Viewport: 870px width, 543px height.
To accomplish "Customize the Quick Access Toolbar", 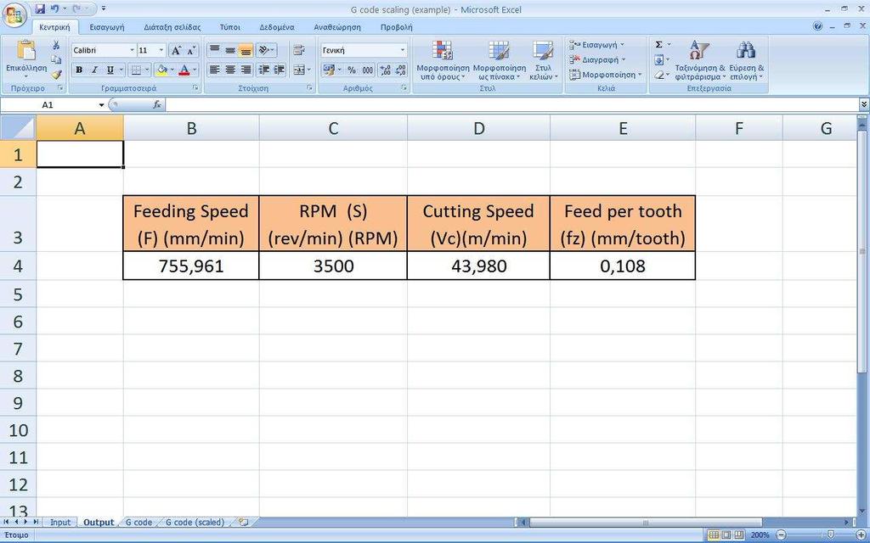I will click(x=104, y=8).
